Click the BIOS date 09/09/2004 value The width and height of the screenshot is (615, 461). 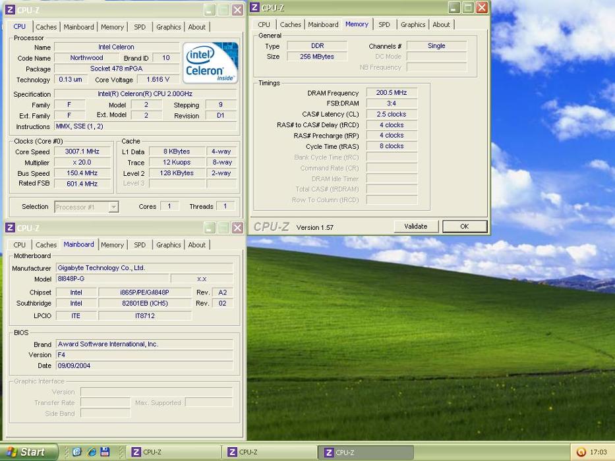145,366
